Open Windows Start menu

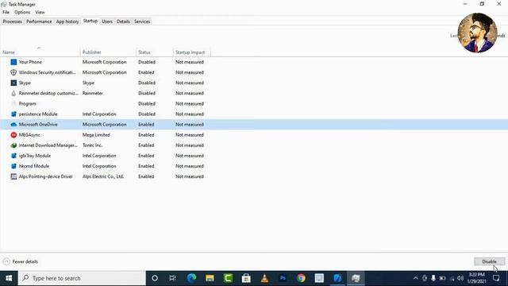(9, 278)
